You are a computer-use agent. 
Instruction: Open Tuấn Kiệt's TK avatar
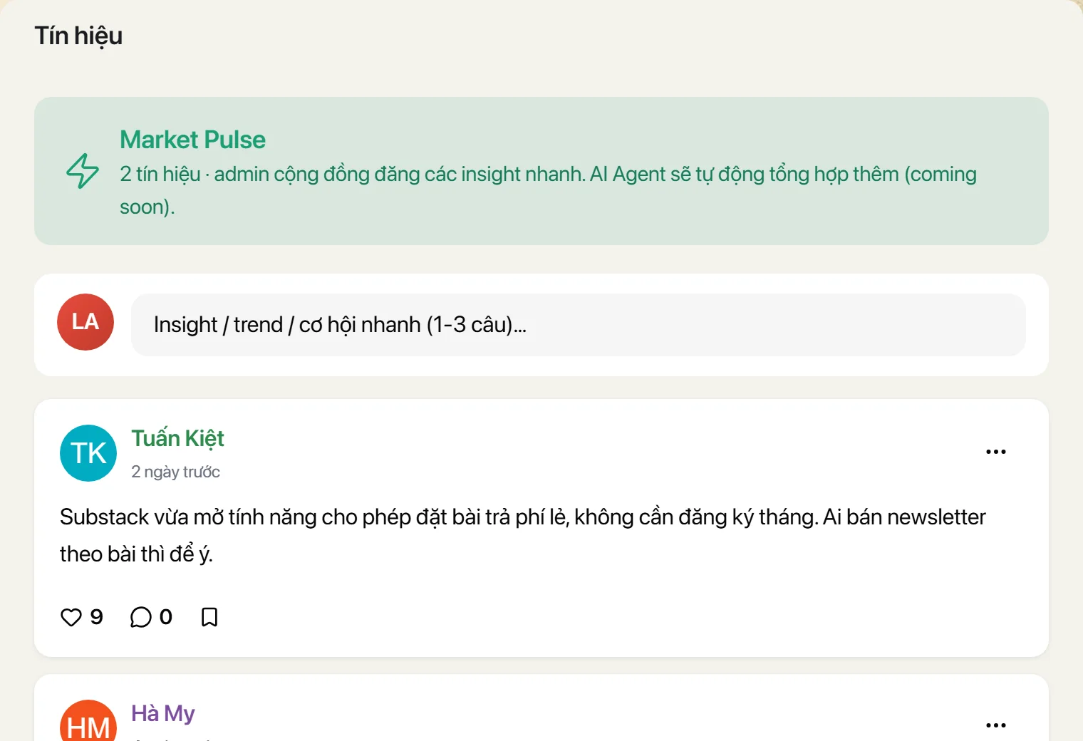click(88, 453)
